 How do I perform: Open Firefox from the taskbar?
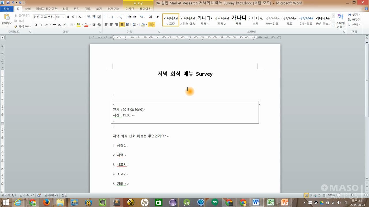coord(46,202)
